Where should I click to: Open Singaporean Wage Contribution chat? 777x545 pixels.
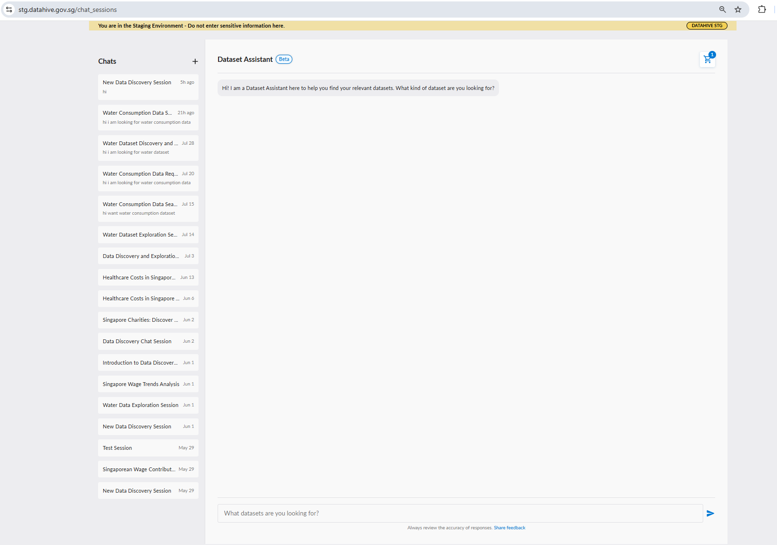tap(148, 469)
